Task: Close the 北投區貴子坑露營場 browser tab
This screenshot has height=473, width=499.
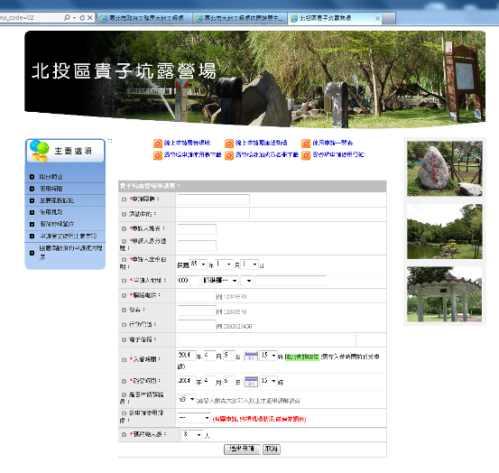Action: pos(377,18)
